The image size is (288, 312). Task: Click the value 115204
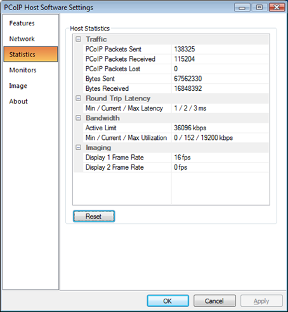point(185,59)
